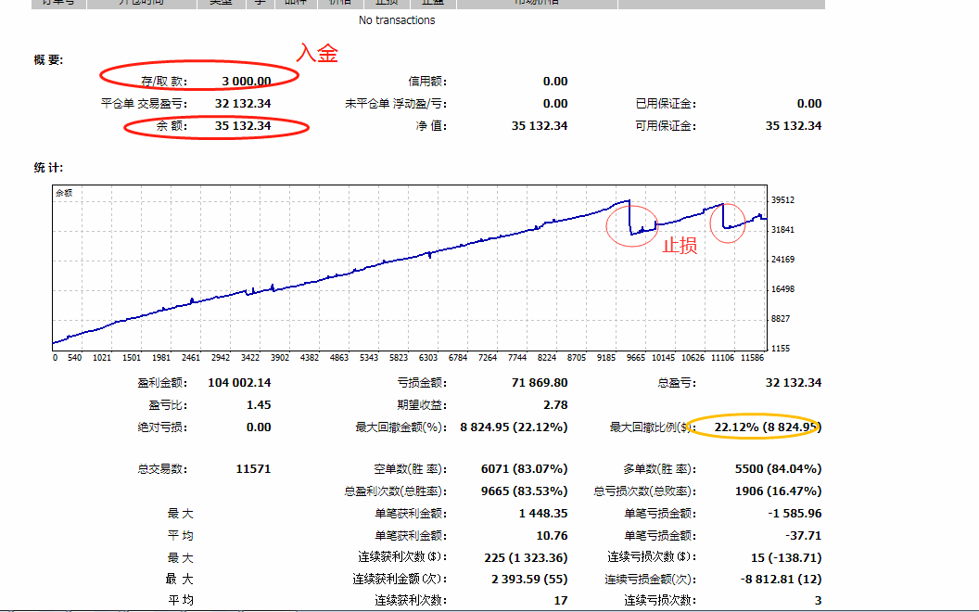Image resolution: width=979 pixels, height=612 pixels.
Task: Select the gross loss value 71 869.80
Action: coord(540,383)
